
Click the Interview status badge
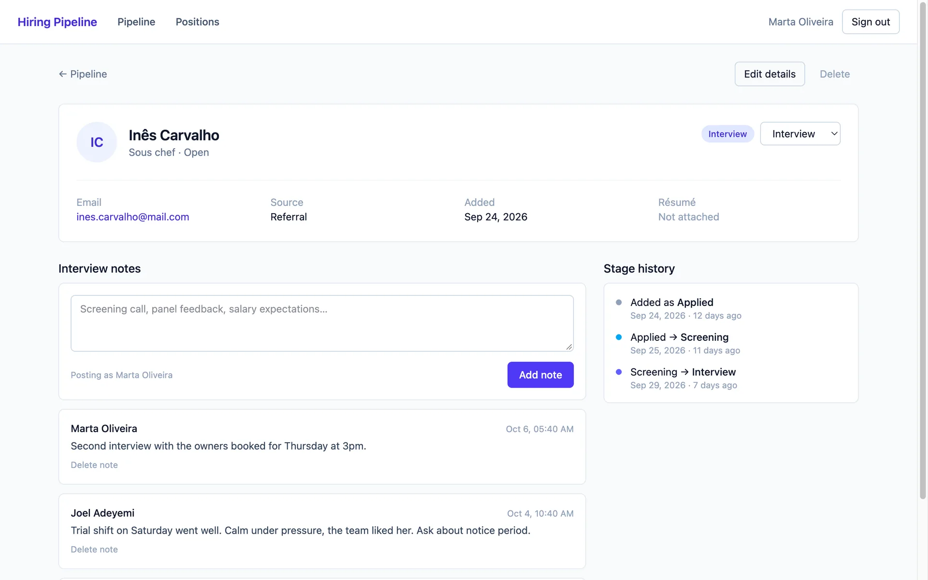[727, 134]
